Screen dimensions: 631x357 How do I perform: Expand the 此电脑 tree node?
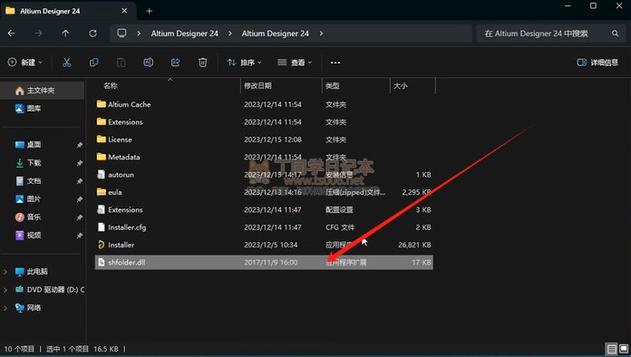[5, 272]
